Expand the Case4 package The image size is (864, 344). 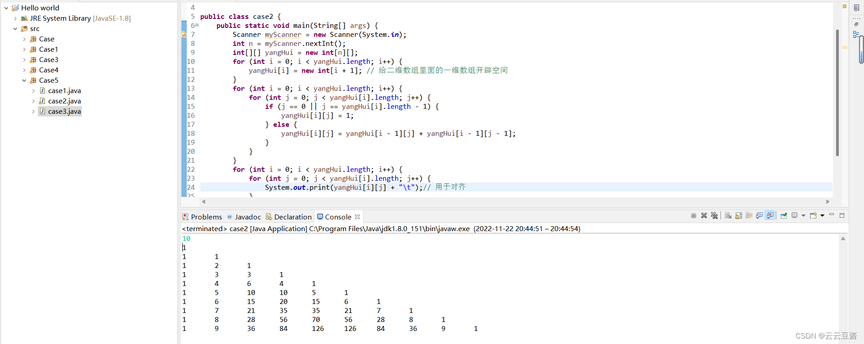[x=24, y=70]
